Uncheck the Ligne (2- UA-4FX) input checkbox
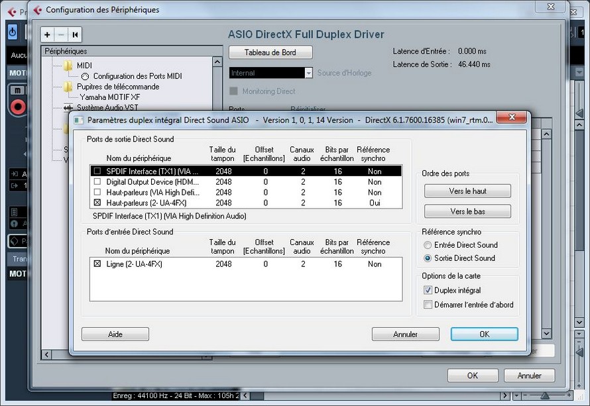 click(x=97, y=264)
